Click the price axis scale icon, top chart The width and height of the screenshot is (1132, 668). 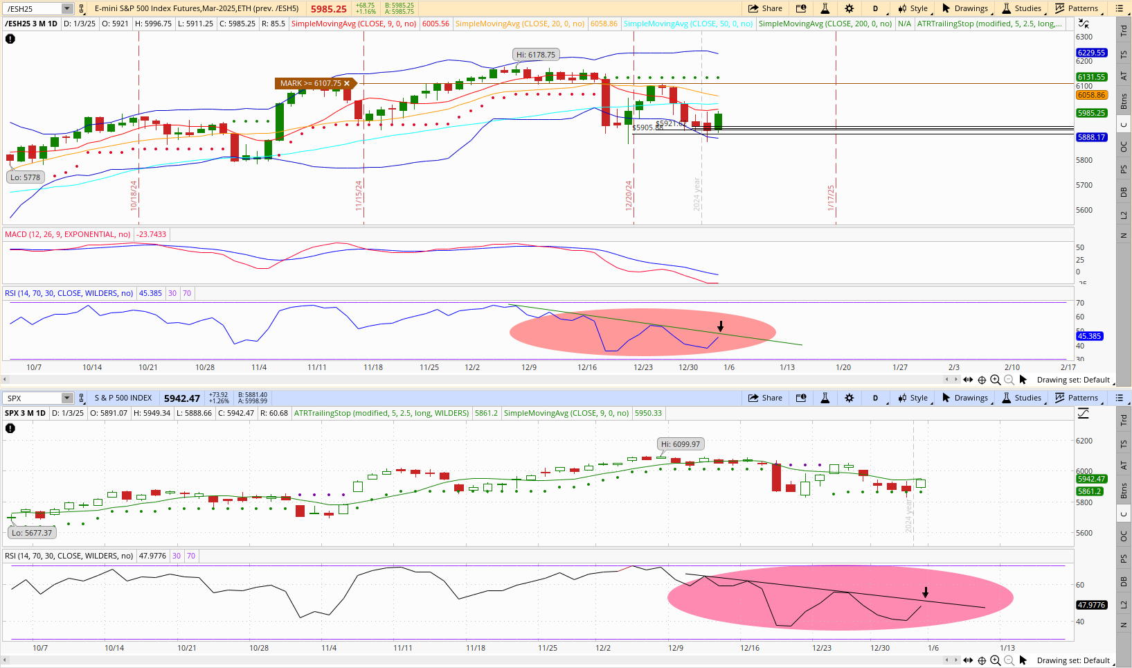click(x=1084, y=24)
